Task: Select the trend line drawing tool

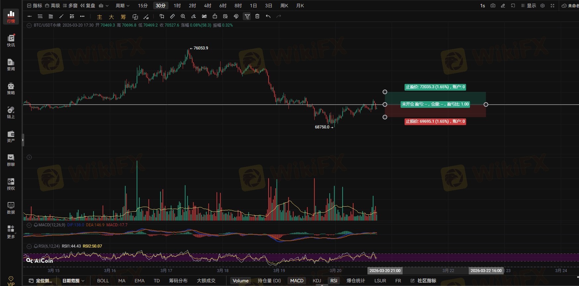Action: (x=61, y=16)
